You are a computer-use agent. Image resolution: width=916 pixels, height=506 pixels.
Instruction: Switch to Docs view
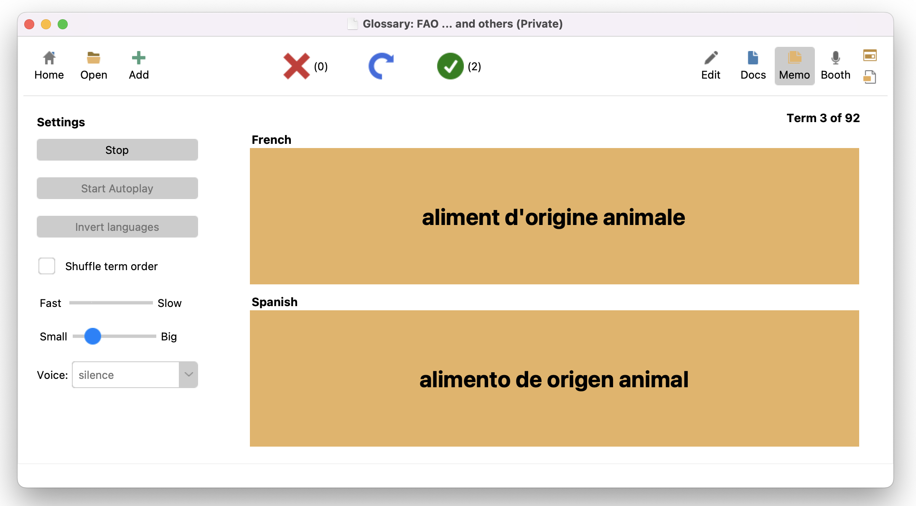point(753,66)
